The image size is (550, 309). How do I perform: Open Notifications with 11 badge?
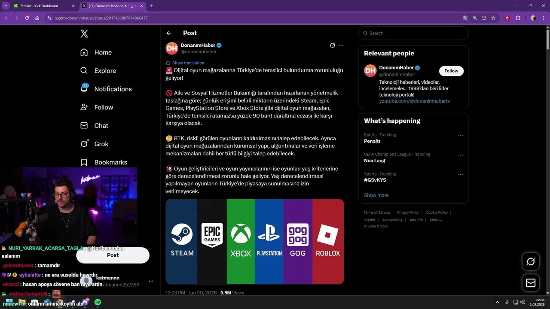point(106,89)
